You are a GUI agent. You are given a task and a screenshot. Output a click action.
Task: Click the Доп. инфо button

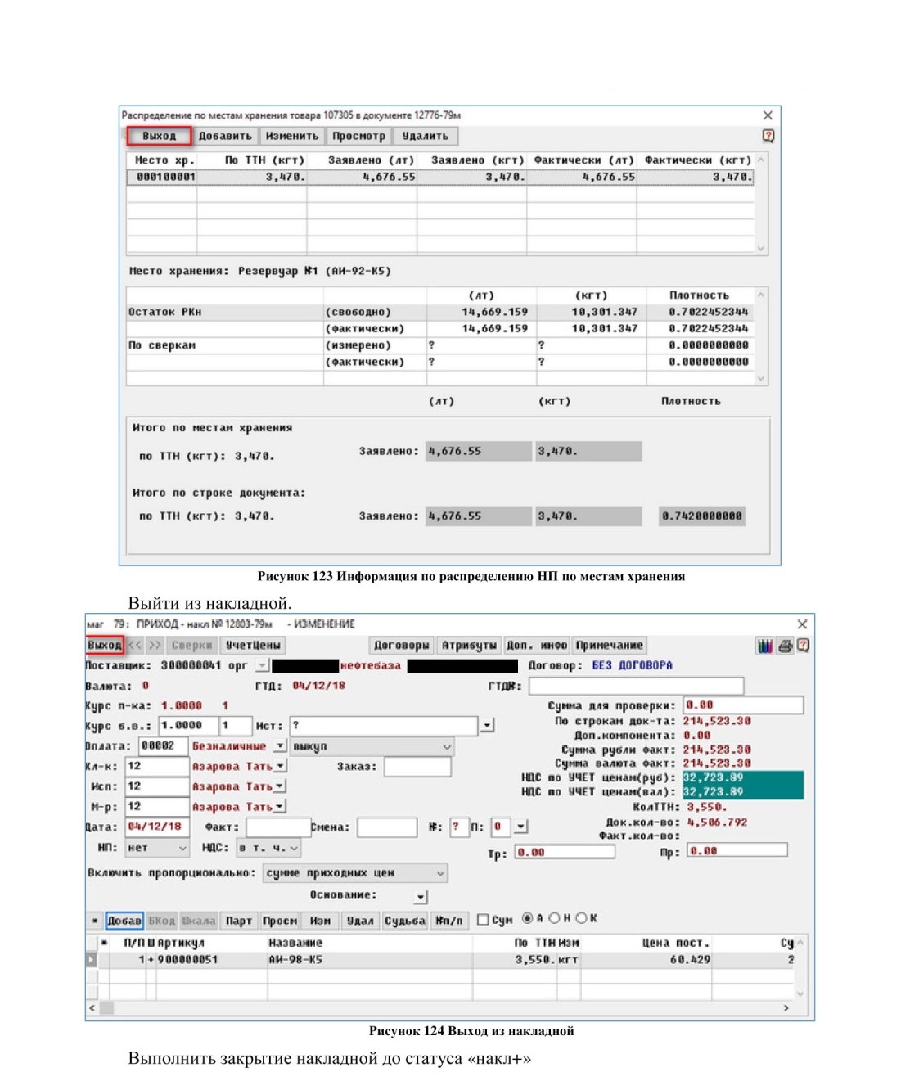537,645
